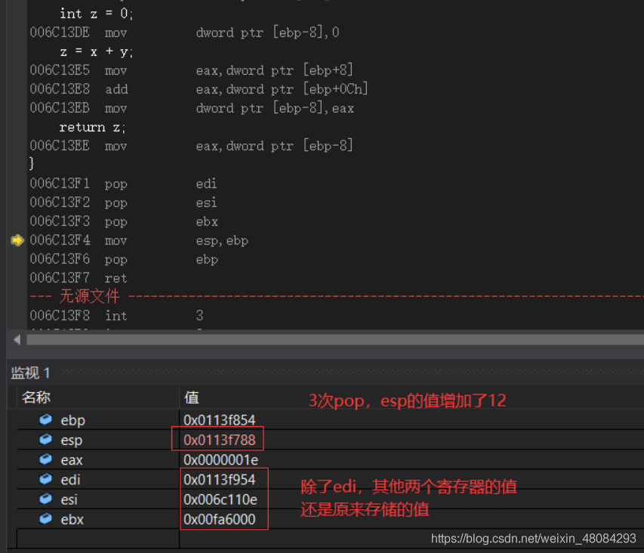Select the esp watch name
Screen dimensions: 644x553
[72, 440]
